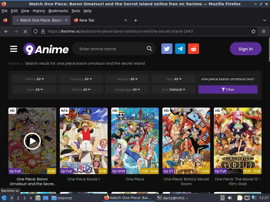270x202 pixels.
Task: Open the tracking protection shield icon
Action: 36,32
